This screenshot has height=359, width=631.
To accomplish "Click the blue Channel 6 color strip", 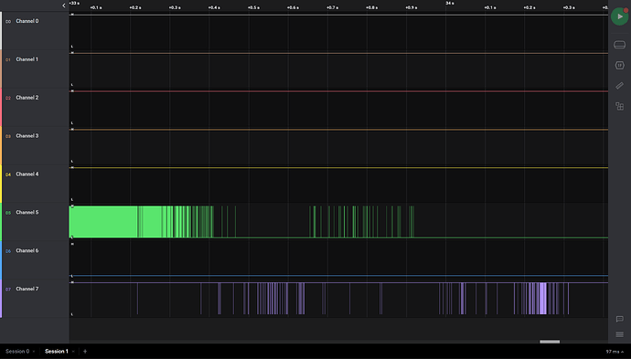I will 1,260.
